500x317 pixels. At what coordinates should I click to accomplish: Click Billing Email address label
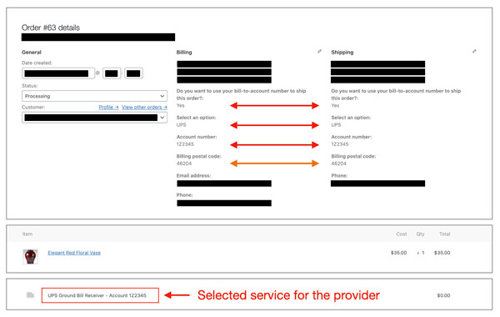point(193,175)
